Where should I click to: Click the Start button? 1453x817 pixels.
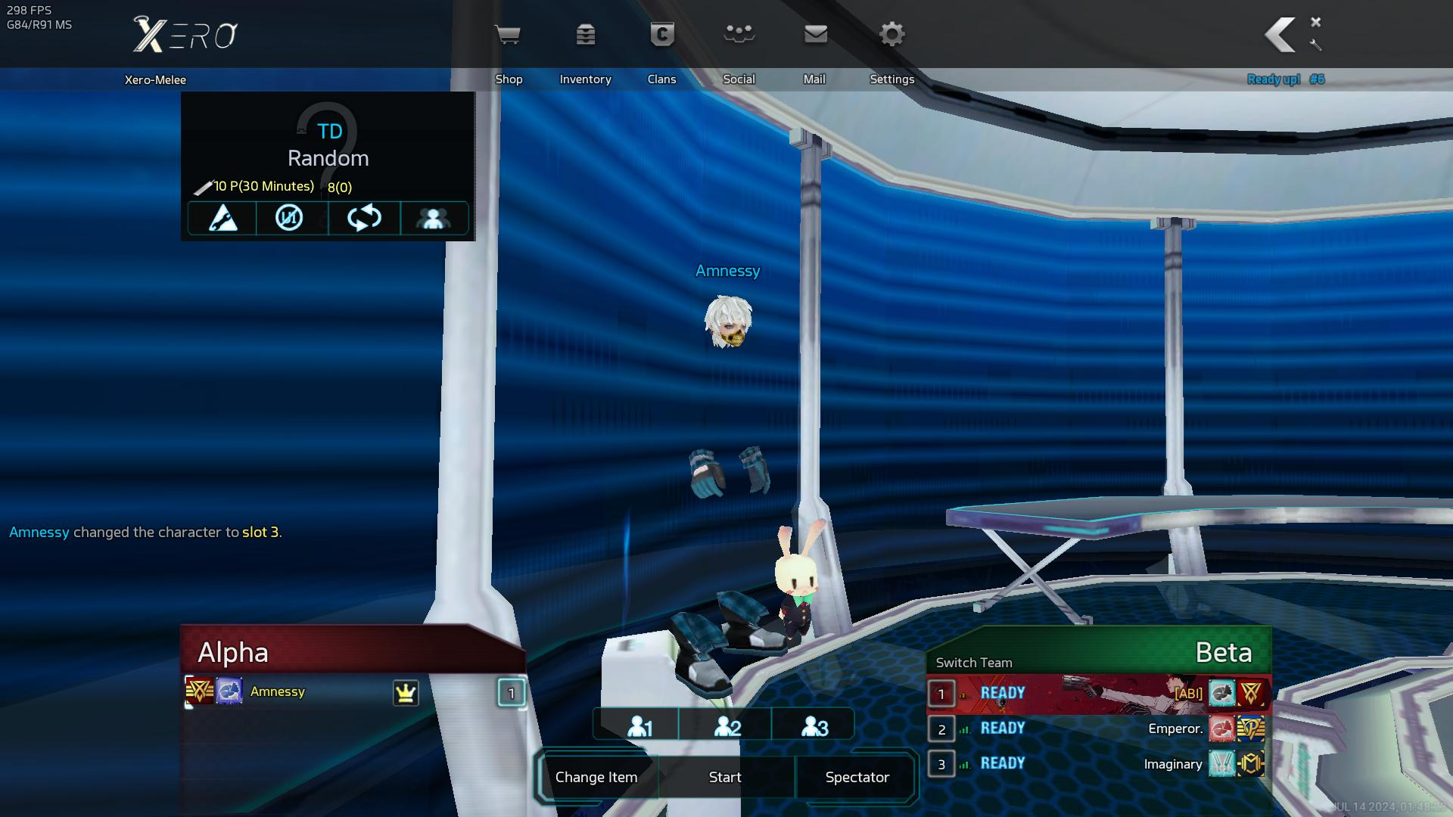pos(725,777)
